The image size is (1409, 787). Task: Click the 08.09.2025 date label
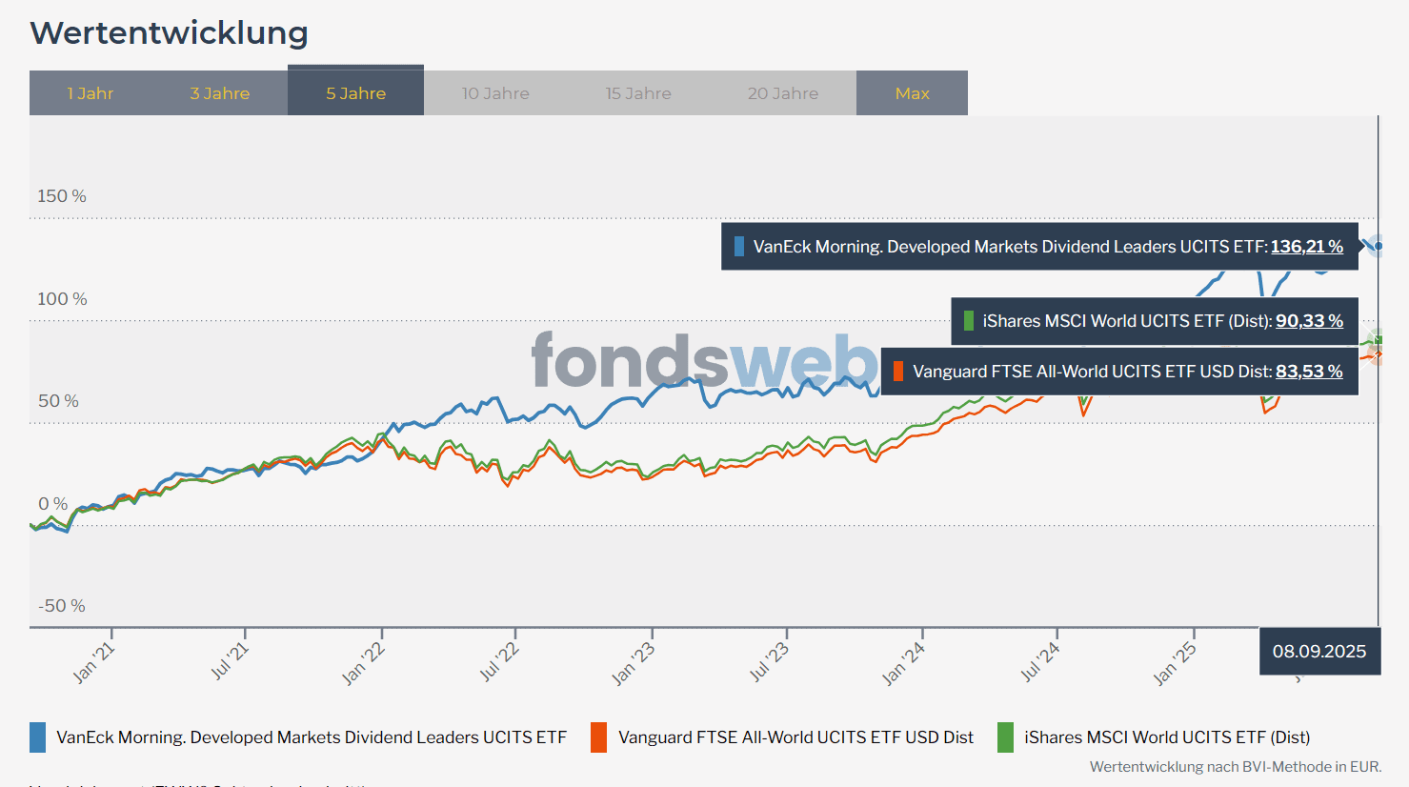point(1319,652)
